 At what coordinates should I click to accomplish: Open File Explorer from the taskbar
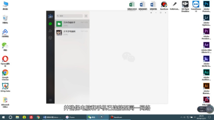[17, 117]
